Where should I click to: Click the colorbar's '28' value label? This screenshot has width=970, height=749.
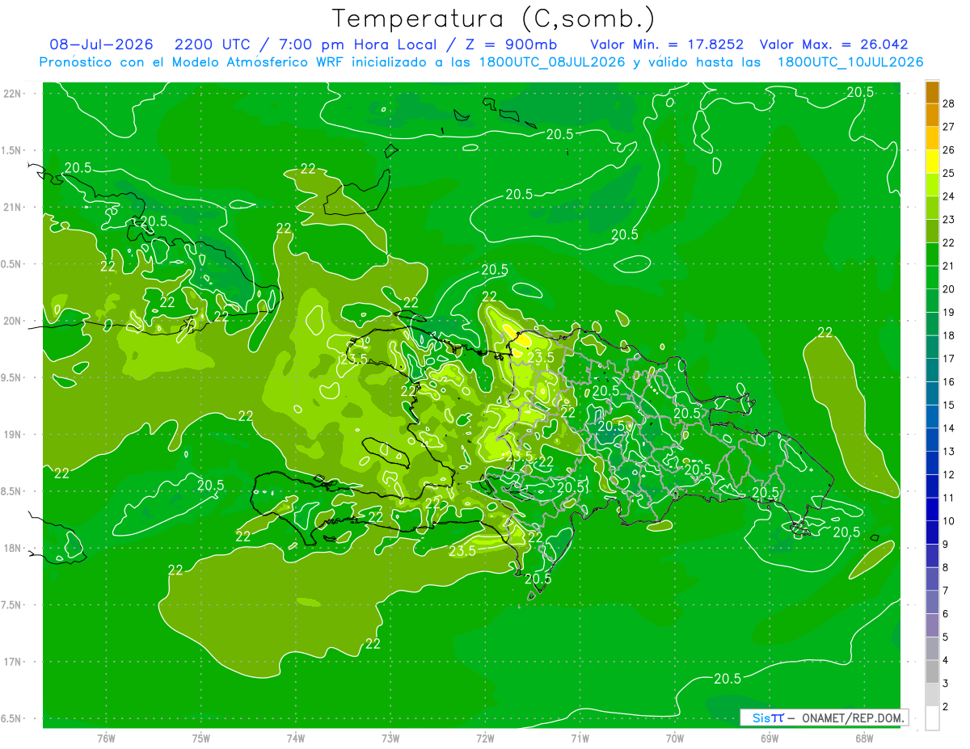(949, 103)
